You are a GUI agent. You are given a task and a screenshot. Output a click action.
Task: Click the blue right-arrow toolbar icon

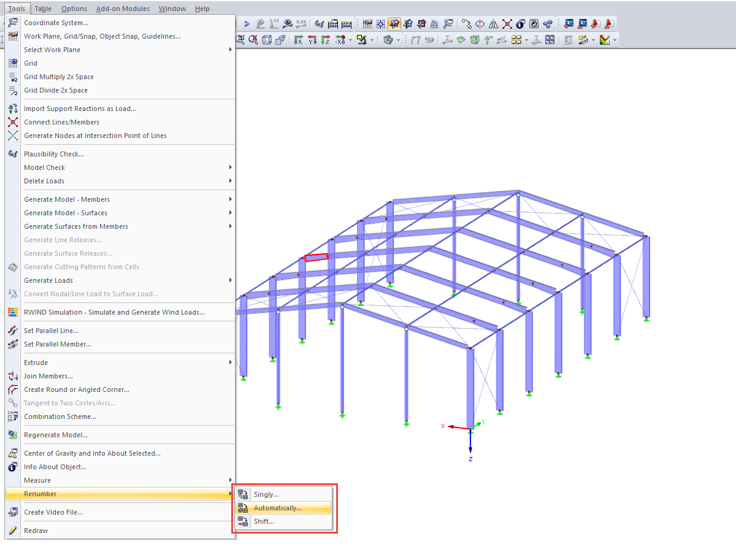coord(247,24)
